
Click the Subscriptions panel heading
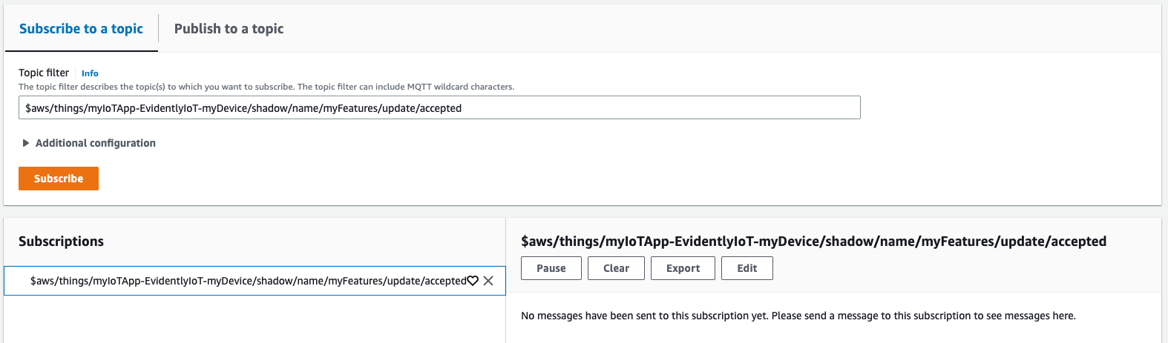[61, 242]
